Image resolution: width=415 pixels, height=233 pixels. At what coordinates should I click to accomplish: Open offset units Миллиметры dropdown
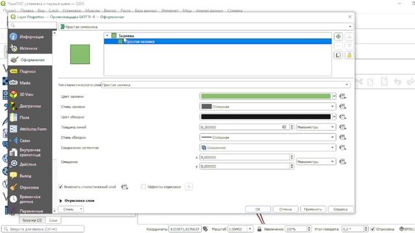click(316, 161)
